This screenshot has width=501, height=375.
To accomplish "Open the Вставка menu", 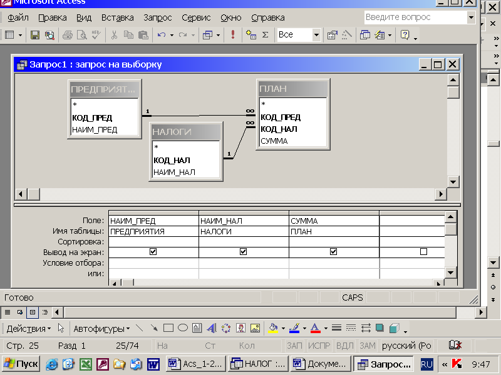I will 117,17.
